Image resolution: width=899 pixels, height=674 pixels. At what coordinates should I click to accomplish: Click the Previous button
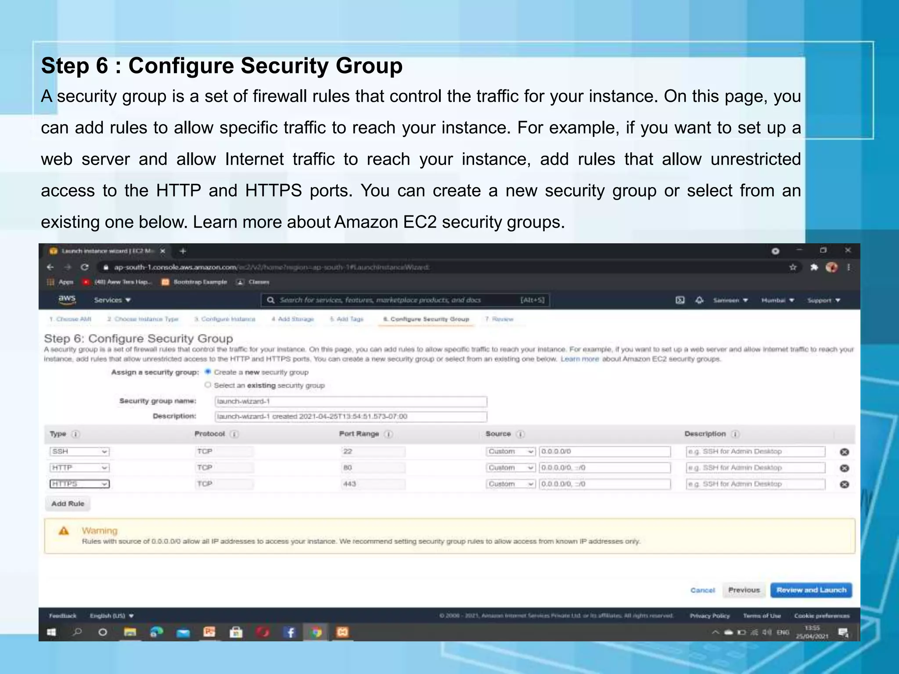[744, 590]
